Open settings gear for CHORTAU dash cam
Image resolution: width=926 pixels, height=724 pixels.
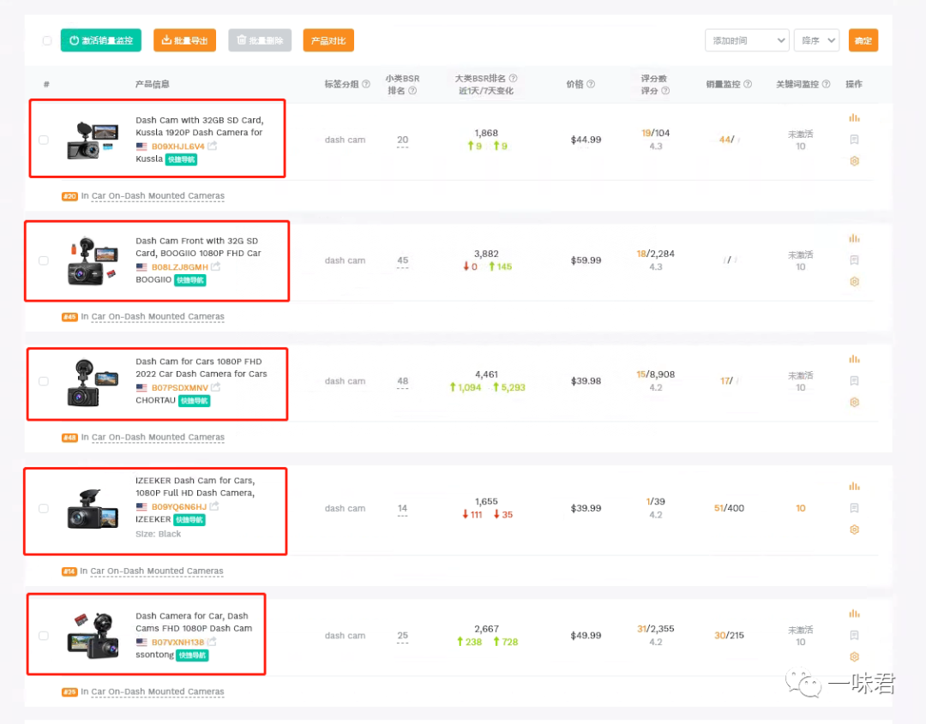pos(854,402)
